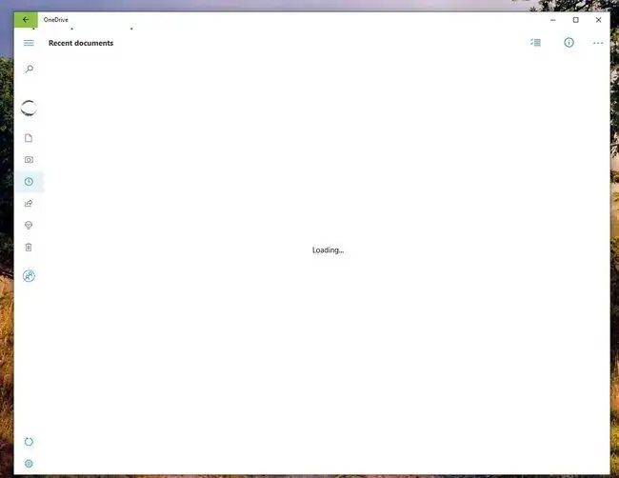Close the OneDrive window

pyautogui.click(x=598, y=20)
